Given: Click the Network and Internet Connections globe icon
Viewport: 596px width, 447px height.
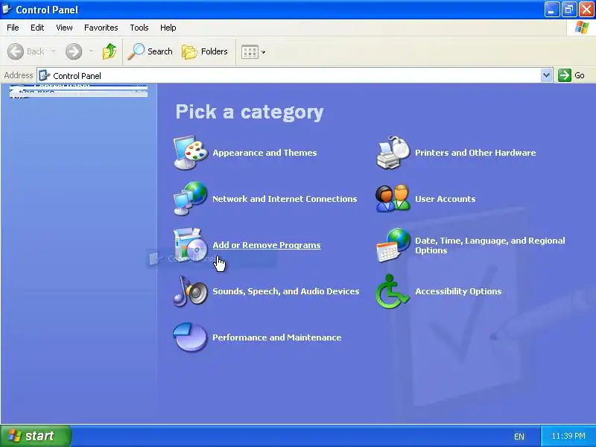Looking at the screenshot, I should (191, 198).
